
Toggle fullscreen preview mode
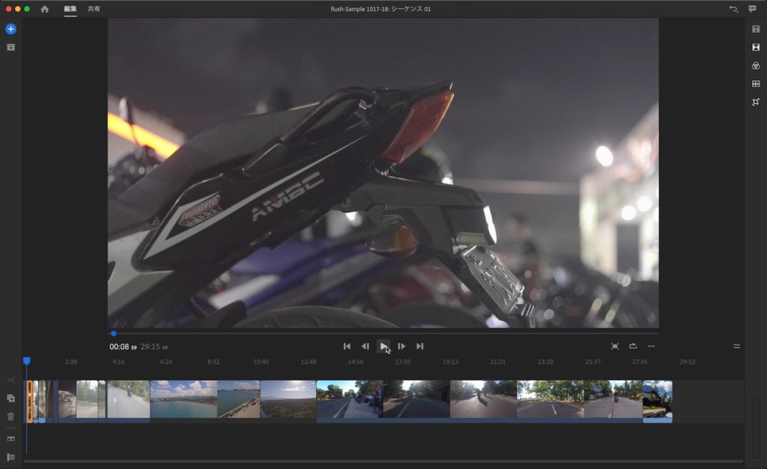tap(615, 346)
